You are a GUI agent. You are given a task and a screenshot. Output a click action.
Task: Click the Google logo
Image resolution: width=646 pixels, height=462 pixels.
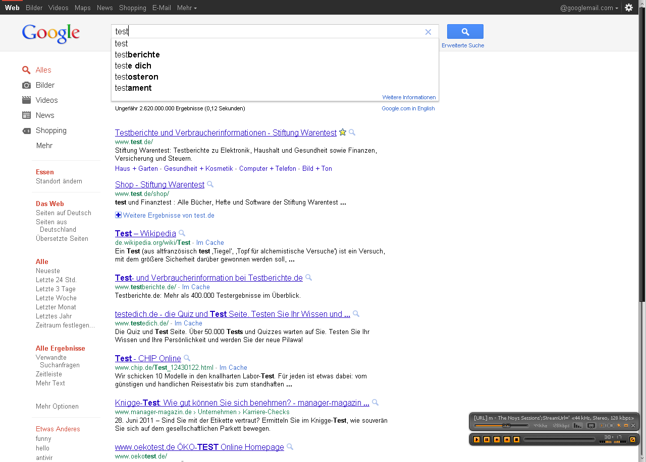click(x=51, y=33)
